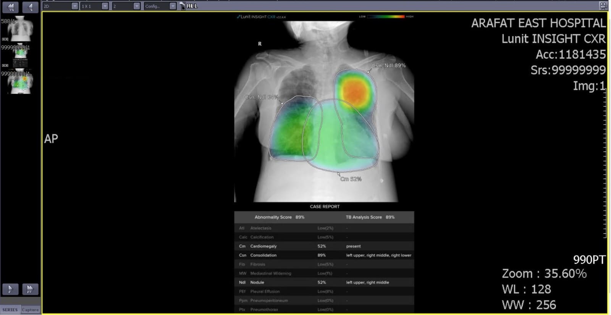Click the Zoom : 35.60% overlay text

(x=544, y=273)
